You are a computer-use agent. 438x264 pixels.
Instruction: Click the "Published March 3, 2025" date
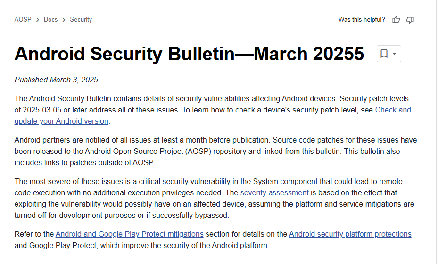tap(56, 80)
